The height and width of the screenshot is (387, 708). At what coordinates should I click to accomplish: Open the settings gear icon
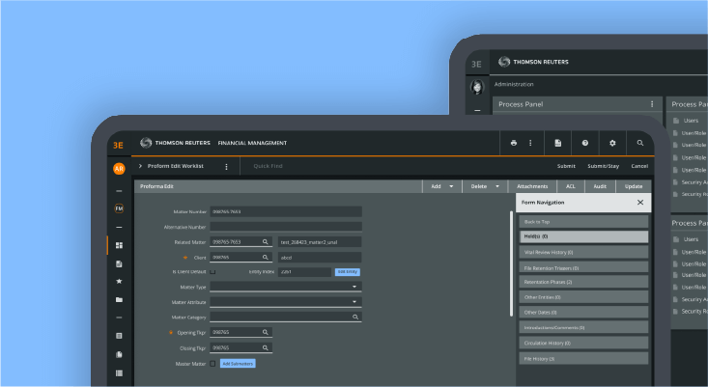(612, 143)
